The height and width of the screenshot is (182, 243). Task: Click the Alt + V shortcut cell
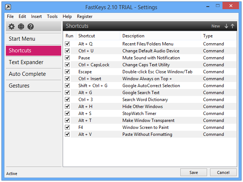[85, 134]
